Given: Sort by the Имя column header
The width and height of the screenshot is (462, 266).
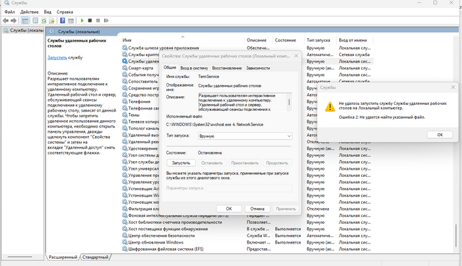Looking at the screenshot, I should 127,40.
